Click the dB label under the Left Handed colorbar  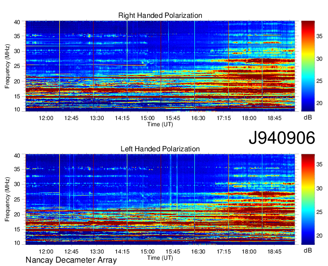[308, 250]
